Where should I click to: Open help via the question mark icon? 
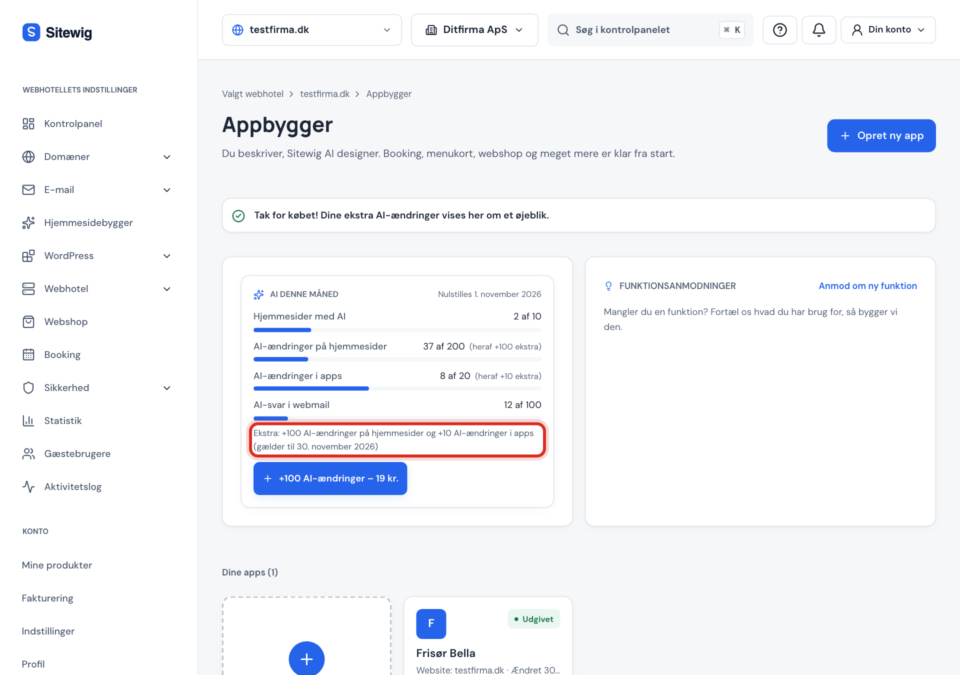(x=779, y=30)
